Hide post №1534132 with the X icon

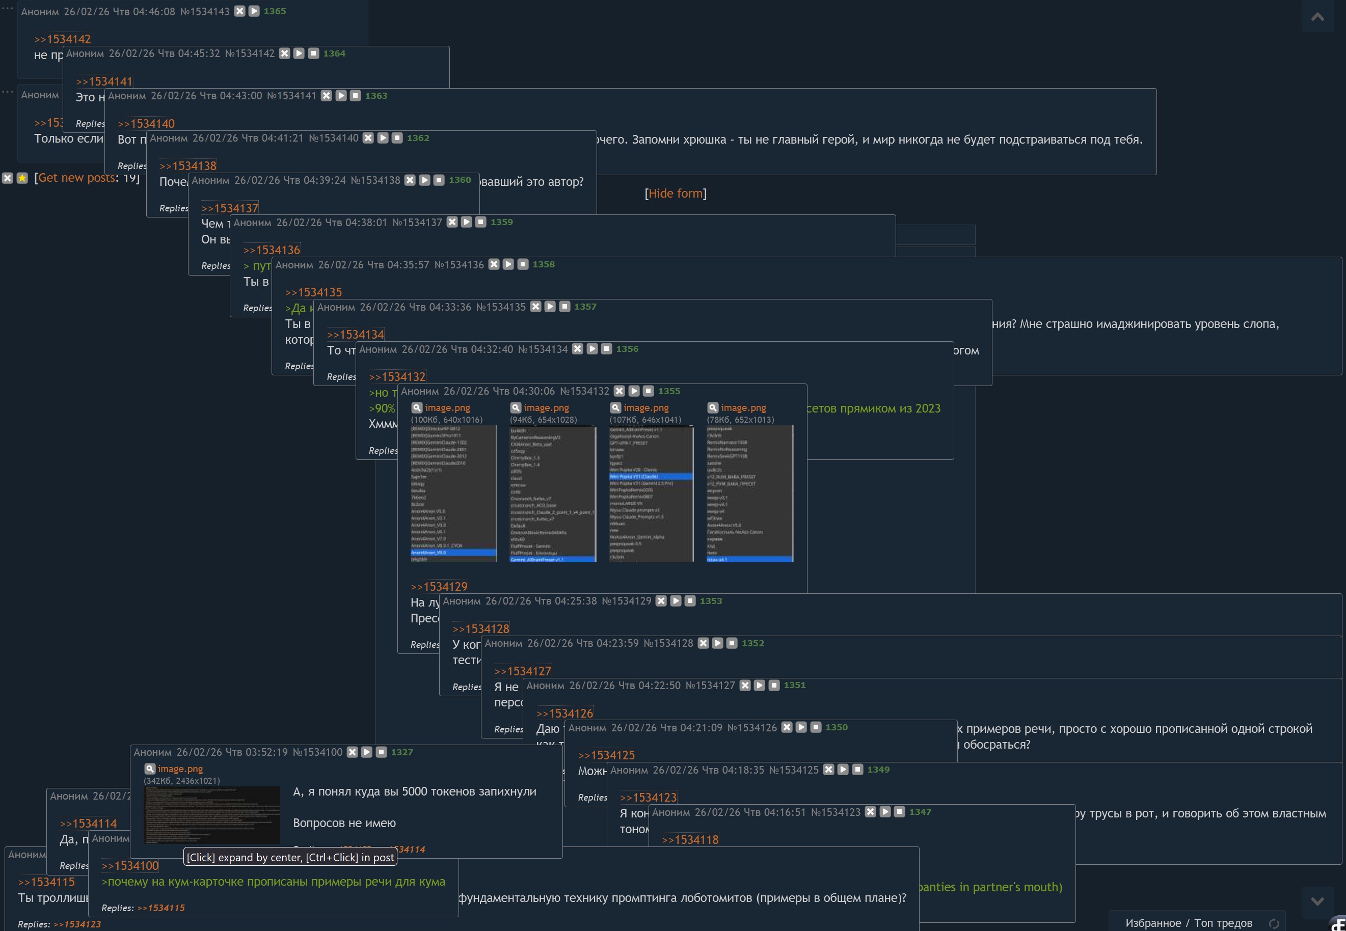pos(619,391)
